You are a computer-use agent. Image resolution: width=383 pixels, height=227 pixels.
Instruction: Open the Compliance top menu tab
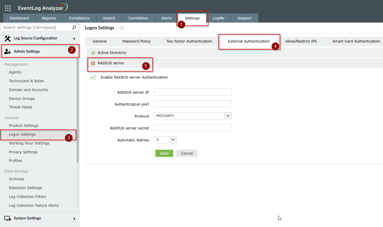point(79,18)
